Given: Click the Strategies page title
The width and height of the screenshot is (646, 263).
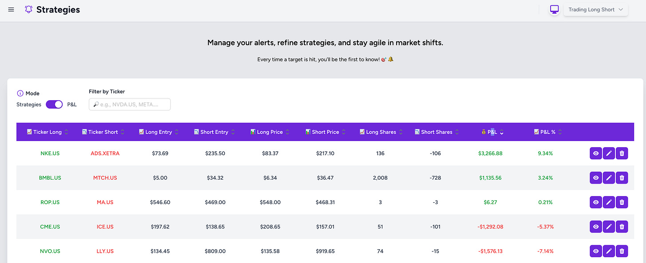Looking at the screenshot, I should coord(58,9).
